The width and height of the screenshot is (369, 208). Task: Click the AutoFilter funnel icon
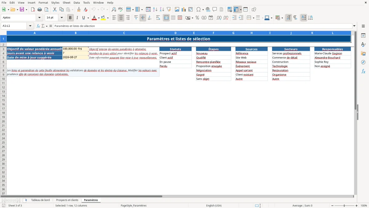[169, 10]
